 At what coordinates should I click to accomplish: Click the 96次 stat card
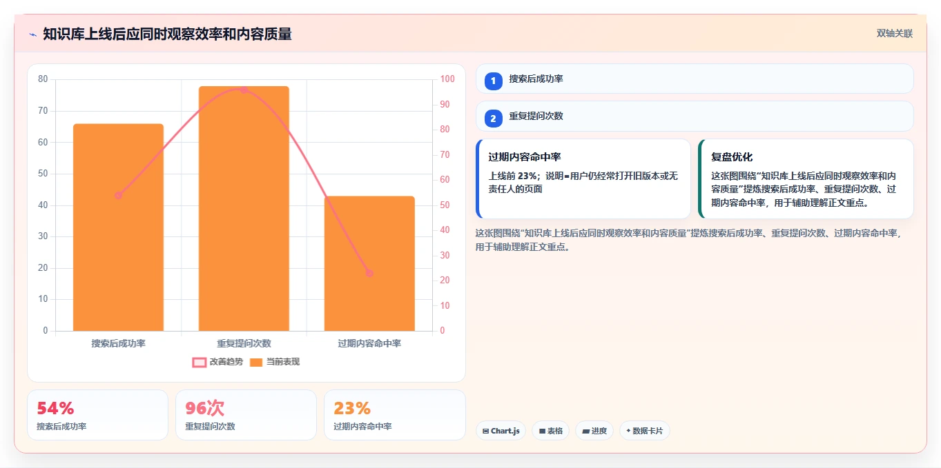(x=246, y=415)
